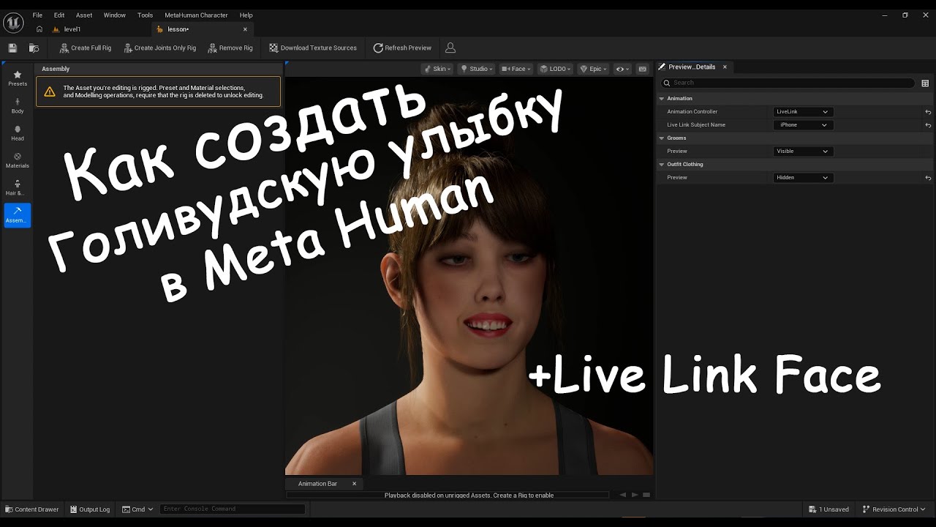
Task: Click the Details search field
Action: (x=788, y=83)
